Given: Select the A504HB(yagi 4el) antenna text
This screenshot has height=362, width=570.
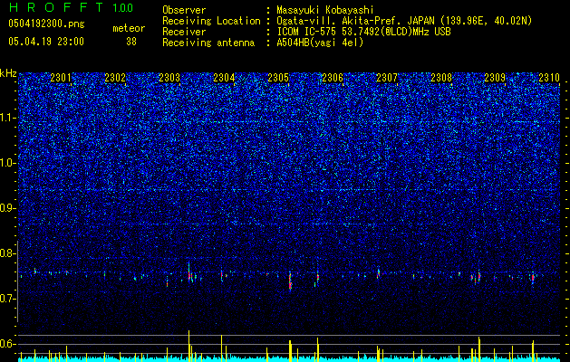Looking at the screenshot, I should coord(320,43).
